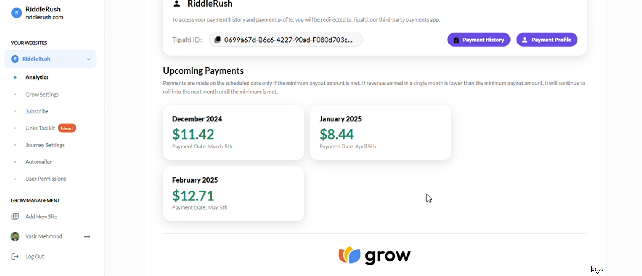Click the Payment Profile button
The width and height of the screenshot is (642, 276).
(x=547, y=40)
